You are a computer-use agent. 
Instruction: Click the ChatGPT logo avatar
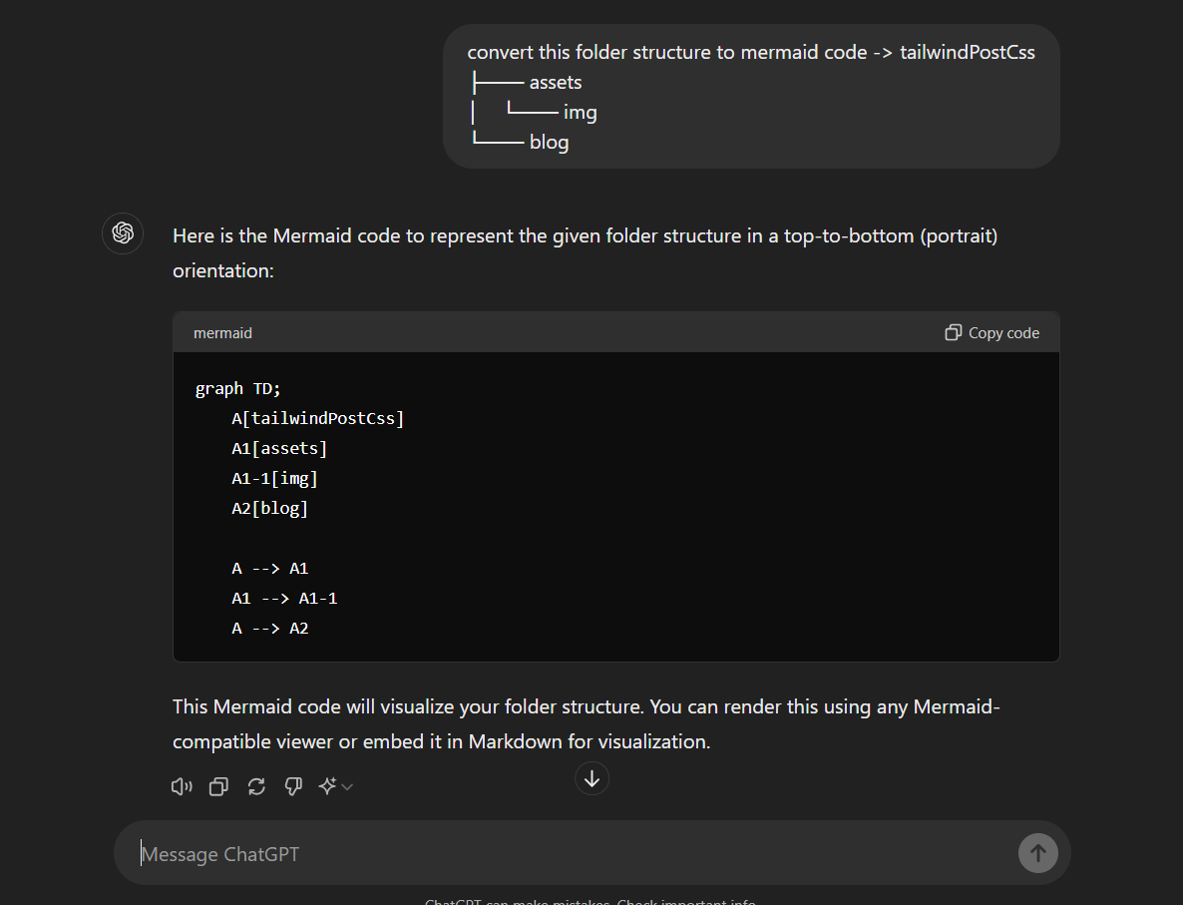click(x=122, y=233)
